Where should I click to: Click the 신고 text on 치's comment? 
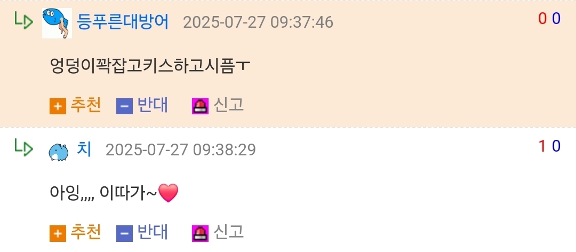[229, 232]
